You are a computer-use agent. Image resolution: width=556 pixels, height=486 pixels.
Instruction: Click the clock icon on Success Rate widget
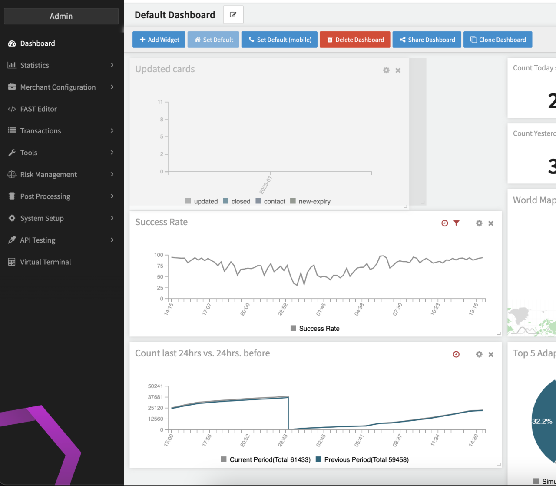(x=444, y=223)
